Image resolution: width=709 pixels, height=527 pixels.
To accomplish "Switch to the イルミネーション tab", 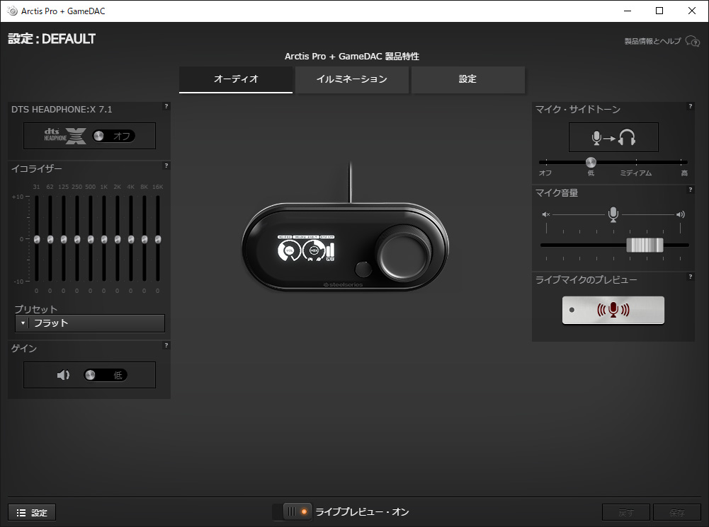I will coord(352,79).
